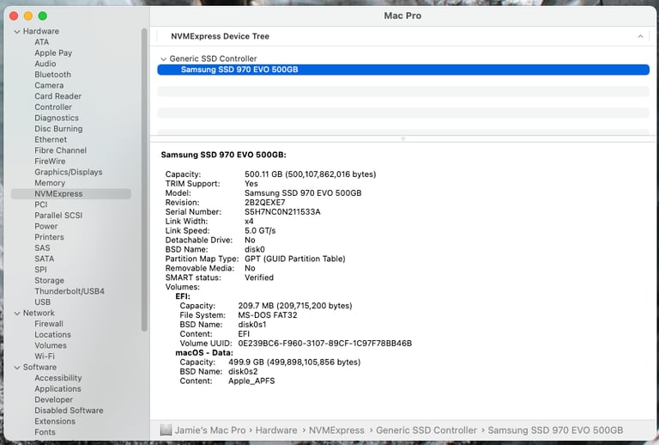Select Fibre Channel entry

pyautogui.click(x=61, y=150)
